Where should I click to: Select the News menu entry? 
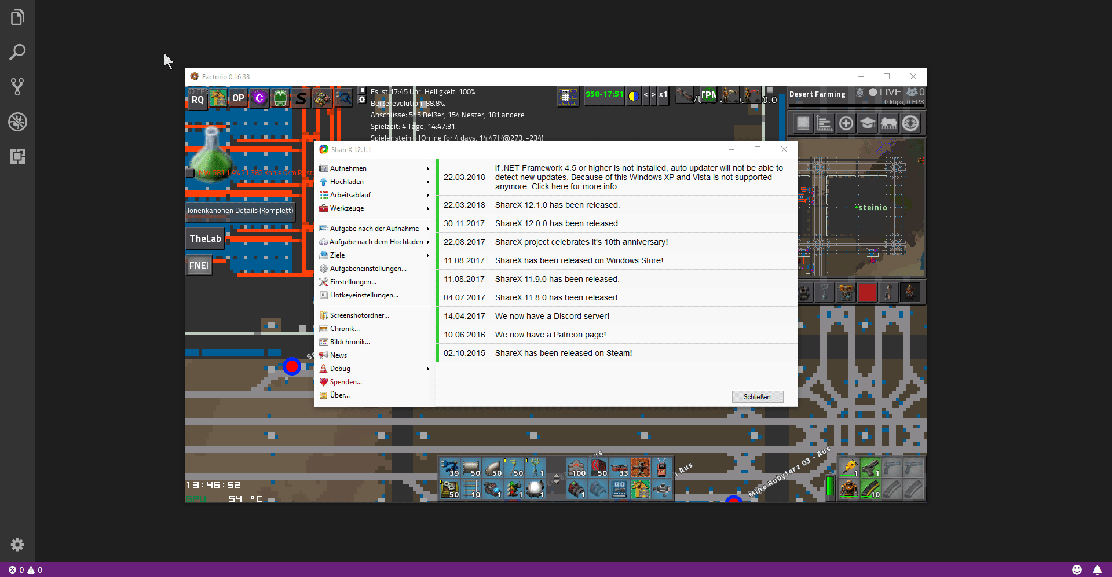click(x=338, y=355)
